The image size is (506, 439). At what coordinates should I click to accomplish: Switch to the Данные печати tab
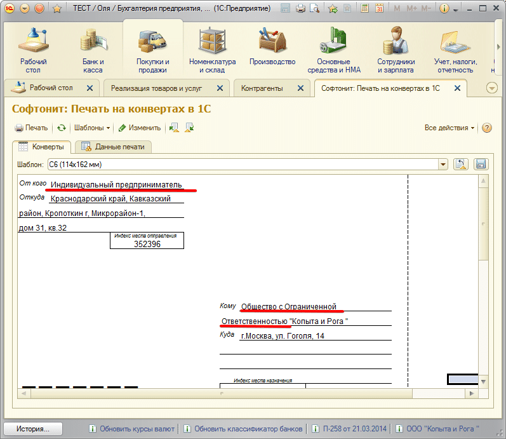coord(113,147)
